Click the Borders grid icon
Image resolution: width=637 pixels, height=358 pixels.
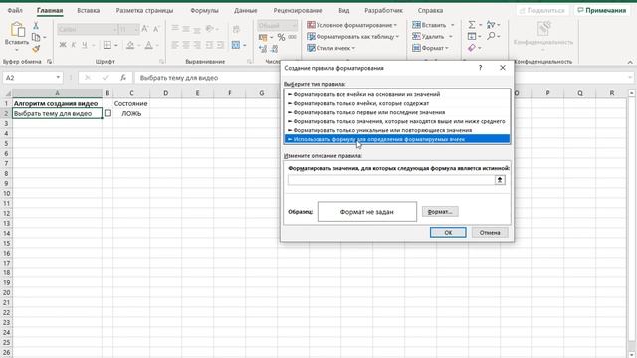point(107,45)
